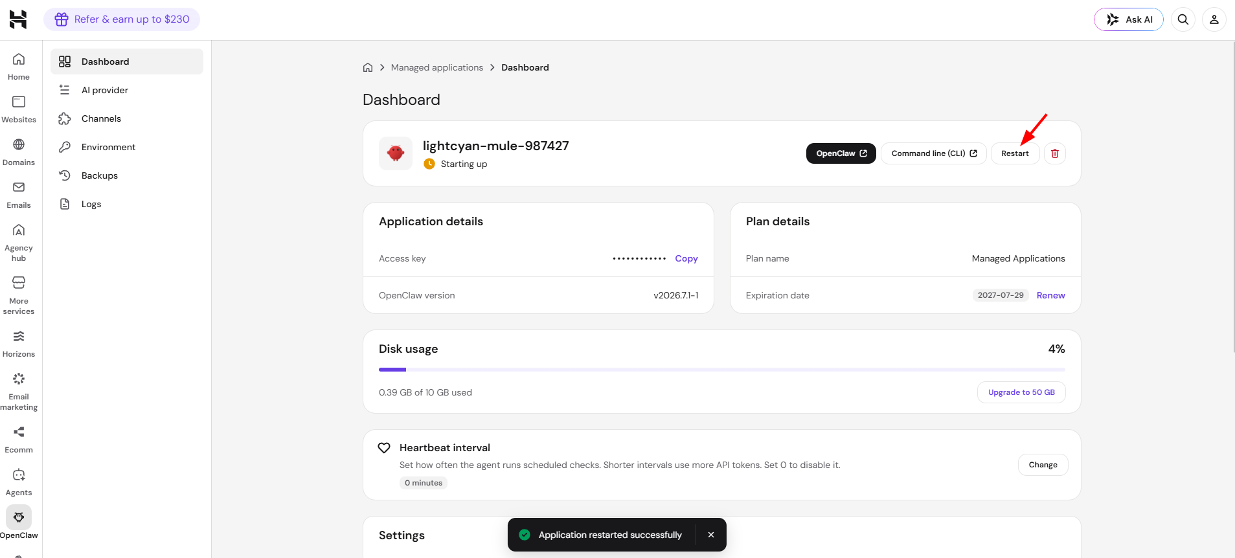Click the Hostinger logo
Viewport: 1235px width, 558px height.
click(18, 19)
